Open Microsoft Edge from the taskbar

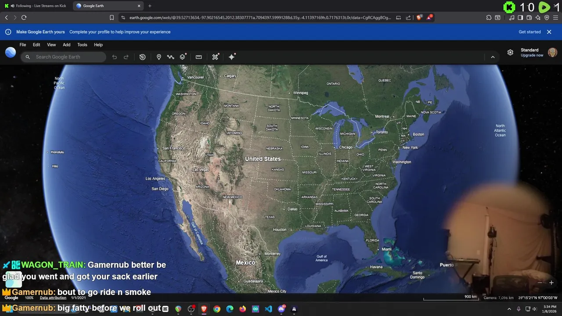pos(230,309)
